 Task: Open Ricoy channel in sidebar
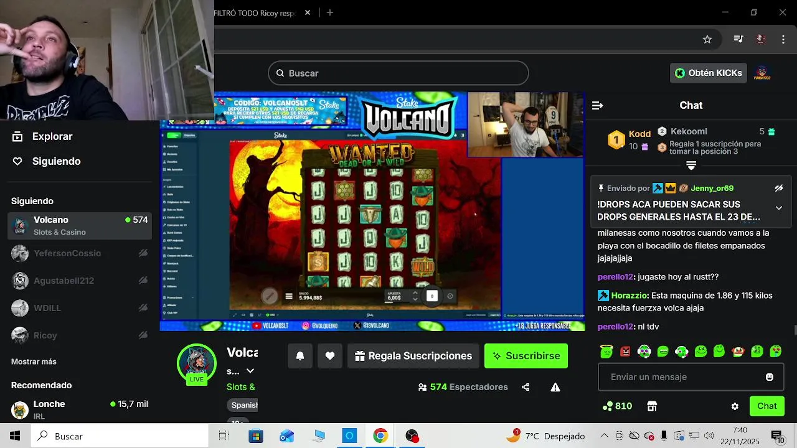click(80, 335)
